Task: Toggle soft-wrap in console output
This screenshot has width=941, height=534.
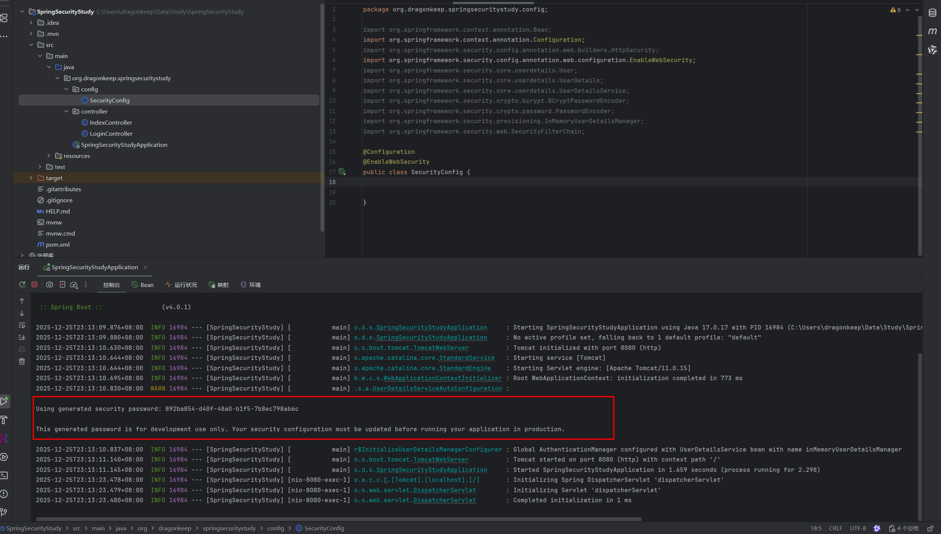Action: (22, 325)
